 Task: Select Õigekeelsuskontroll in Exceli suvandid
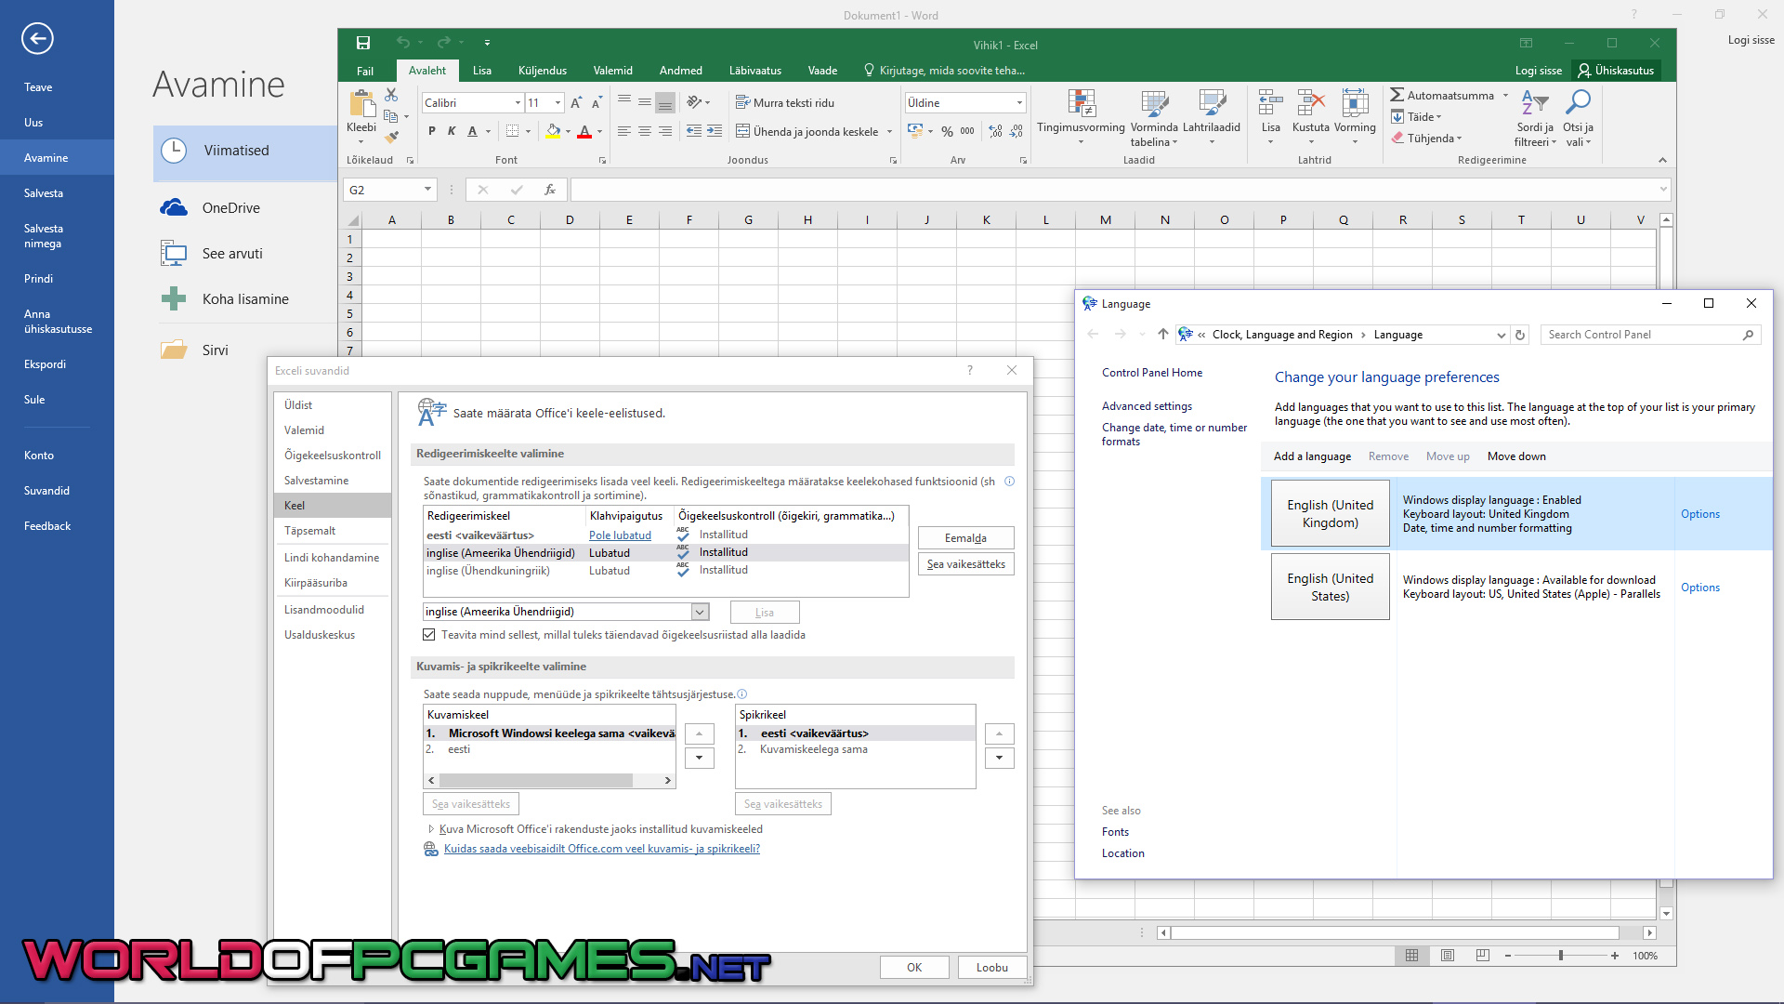tap(333, 456)
